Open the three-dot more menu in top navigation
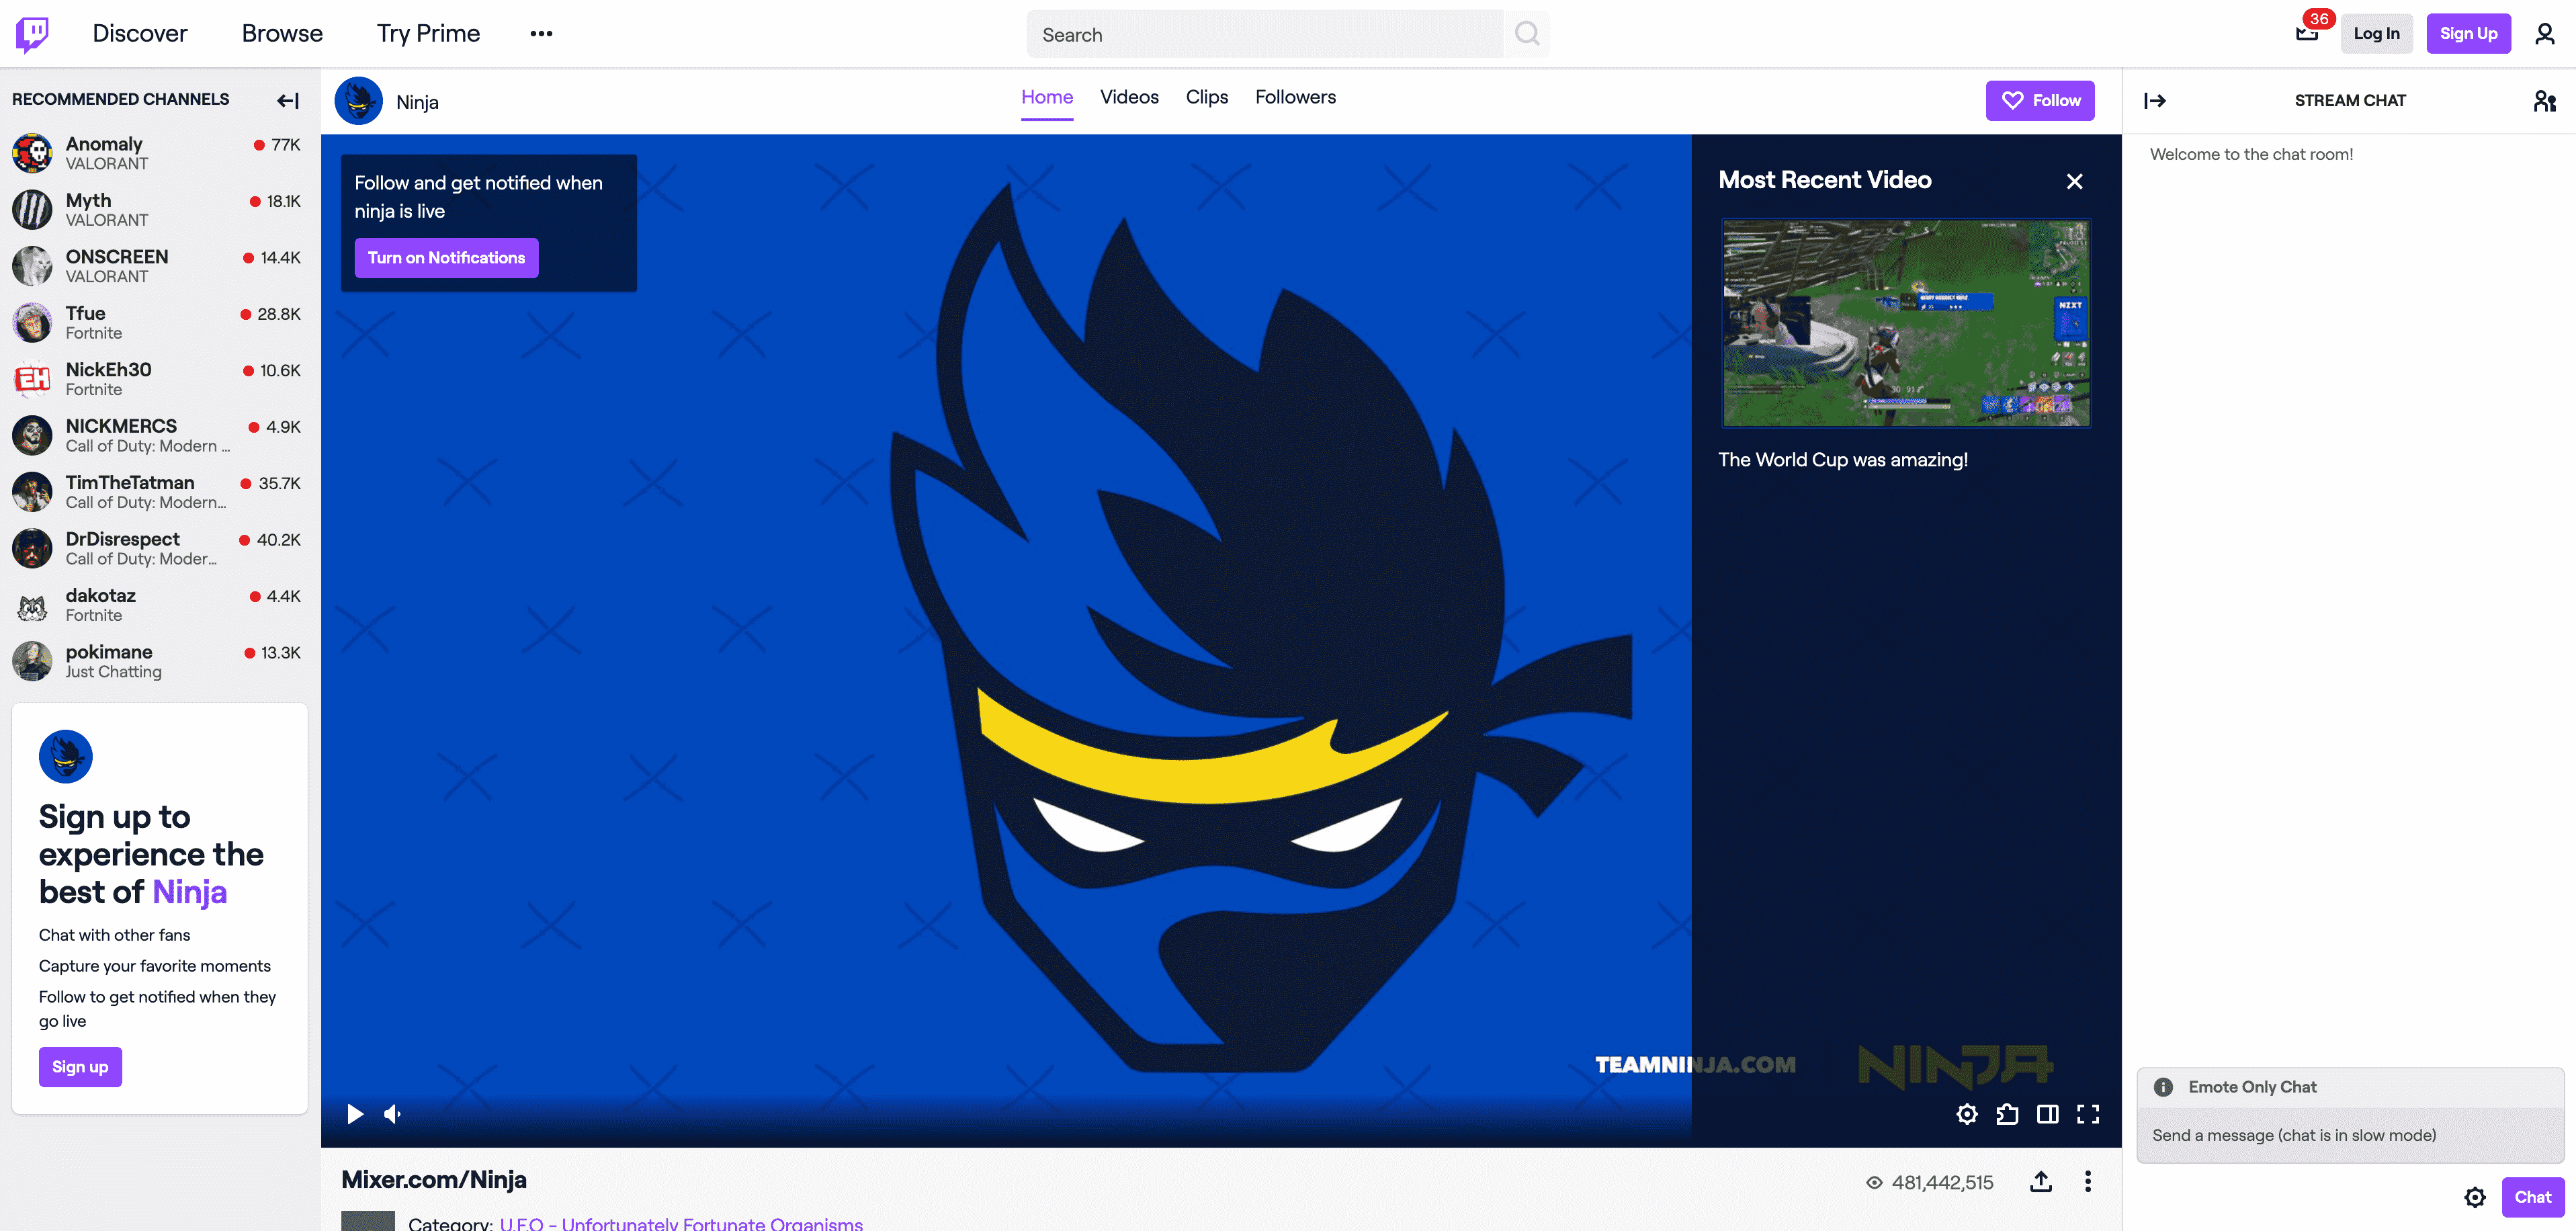The image size is (2576, 1231). coord(541,34)
